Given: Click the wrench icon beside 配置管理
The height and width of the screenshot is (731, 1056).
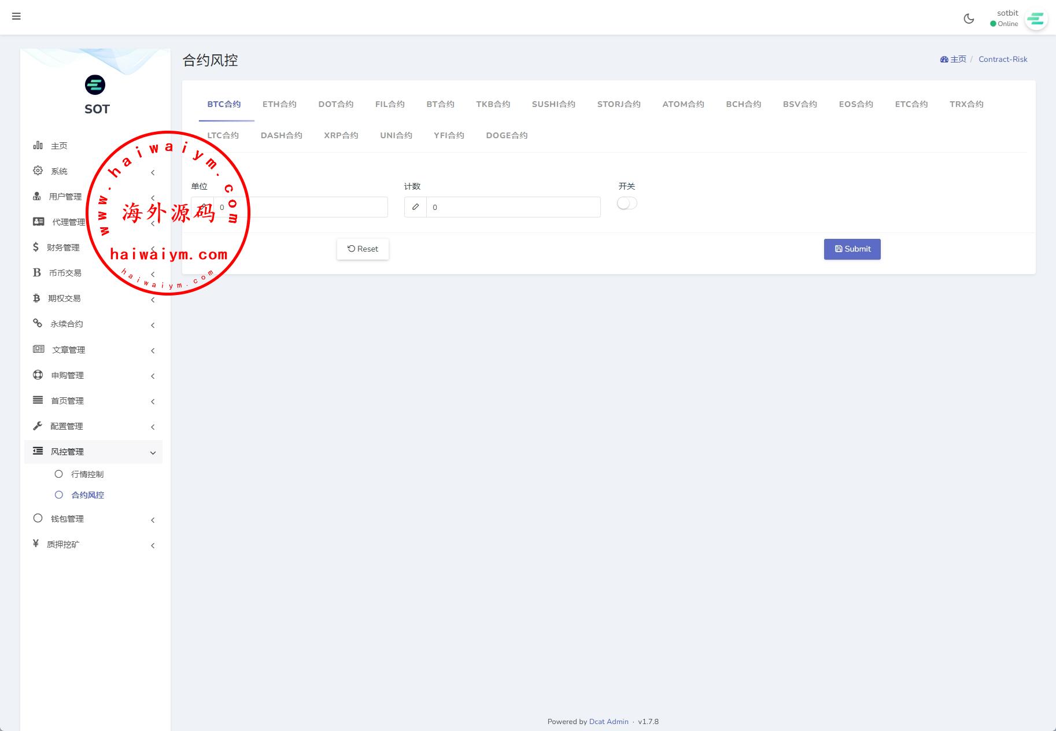Looking at the screenshot, I should point(38,426).
